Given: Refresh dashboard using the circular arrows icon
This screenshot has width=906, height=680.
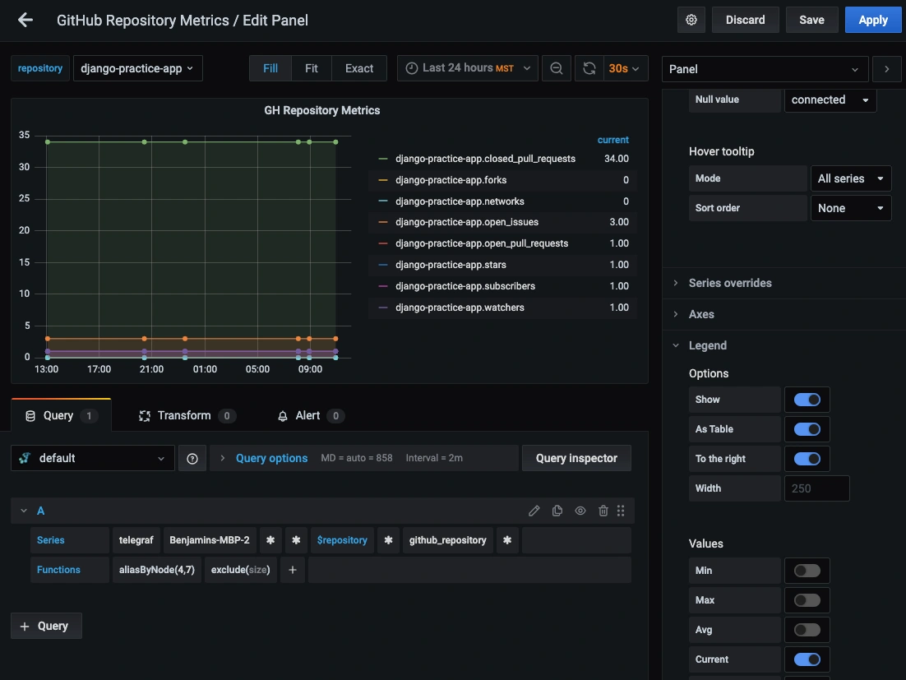Looking at the screenshot, I should 589,68.
